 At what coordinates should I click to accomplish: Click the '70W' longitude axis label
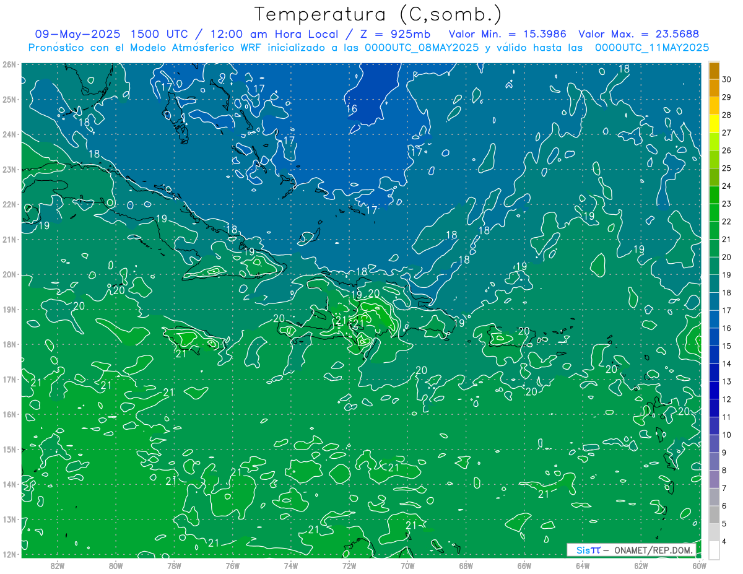[x=407, y=565]
